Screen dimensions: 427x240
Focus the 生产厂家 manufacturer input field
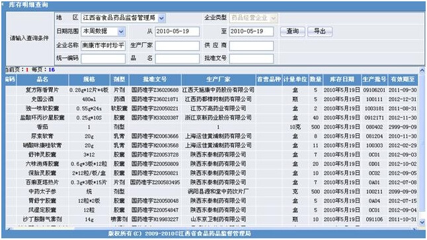[177, 45]
